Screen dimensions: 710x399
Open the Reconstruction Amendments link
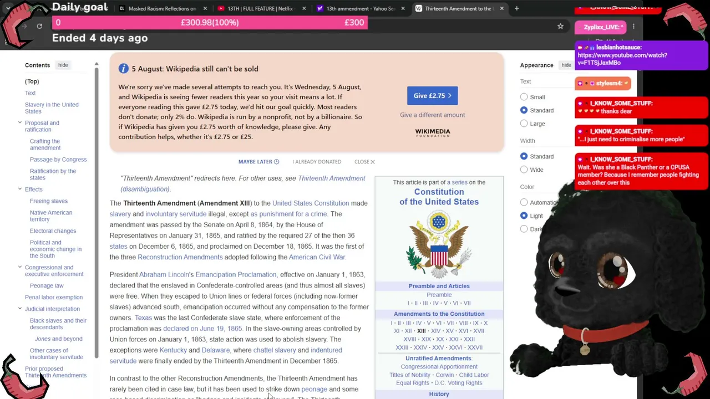click(180, 257)
